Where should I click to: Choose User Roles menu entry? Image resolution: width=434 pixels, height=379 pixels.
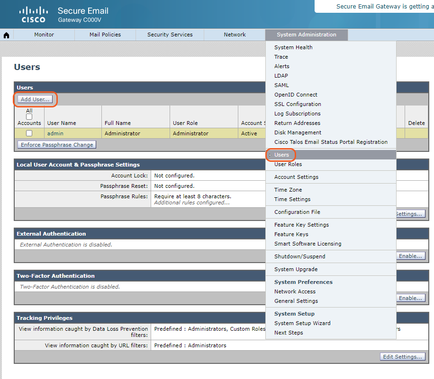tap(288, 164)
